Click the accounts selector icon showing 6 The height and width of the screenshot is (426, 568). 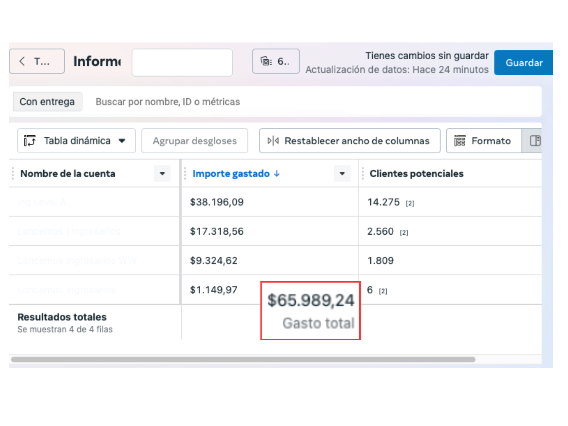point(266,61)
